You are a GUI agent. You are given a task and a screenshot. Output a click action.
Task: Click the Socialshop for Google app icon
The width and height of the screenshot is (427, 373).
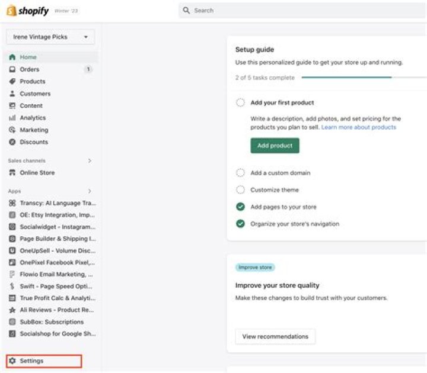[x=12, y=333]
